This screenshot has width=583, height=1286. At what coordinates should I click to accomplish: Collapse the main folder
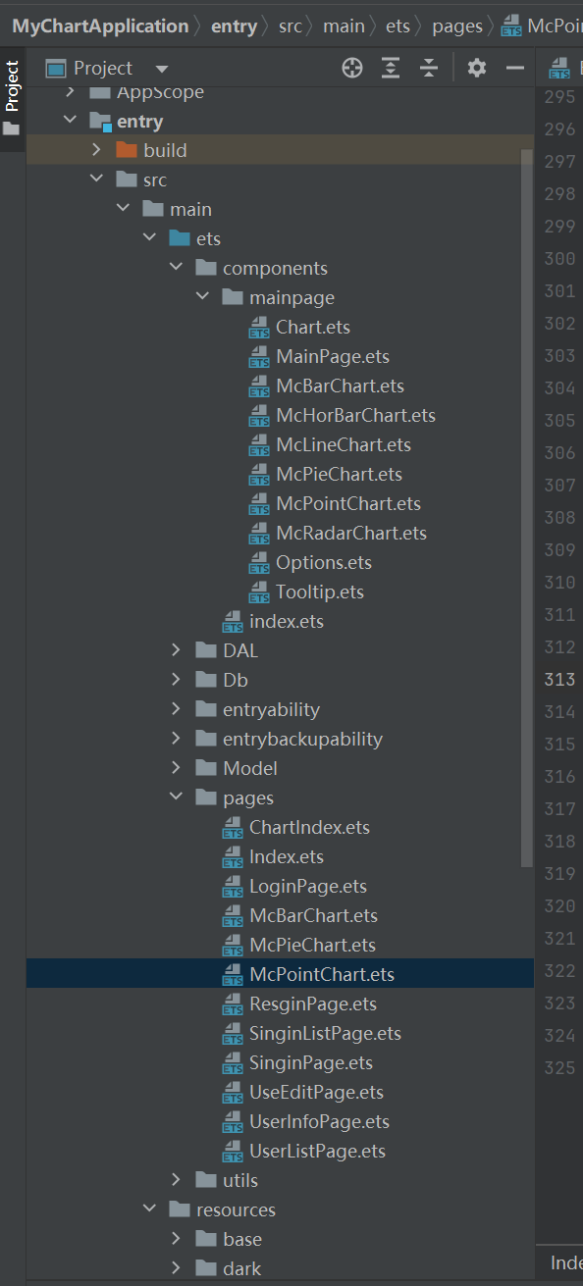pyautogui.click(x=122, y=209)
